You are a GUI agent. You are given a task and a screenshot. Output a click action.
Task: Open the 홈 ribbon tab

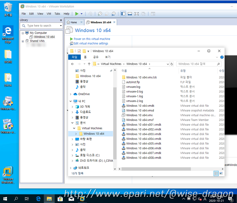point(85,57)
